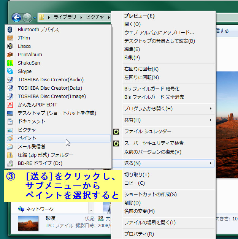Click the ピクチャ breadcrumb in address bar

click(95, 17)
